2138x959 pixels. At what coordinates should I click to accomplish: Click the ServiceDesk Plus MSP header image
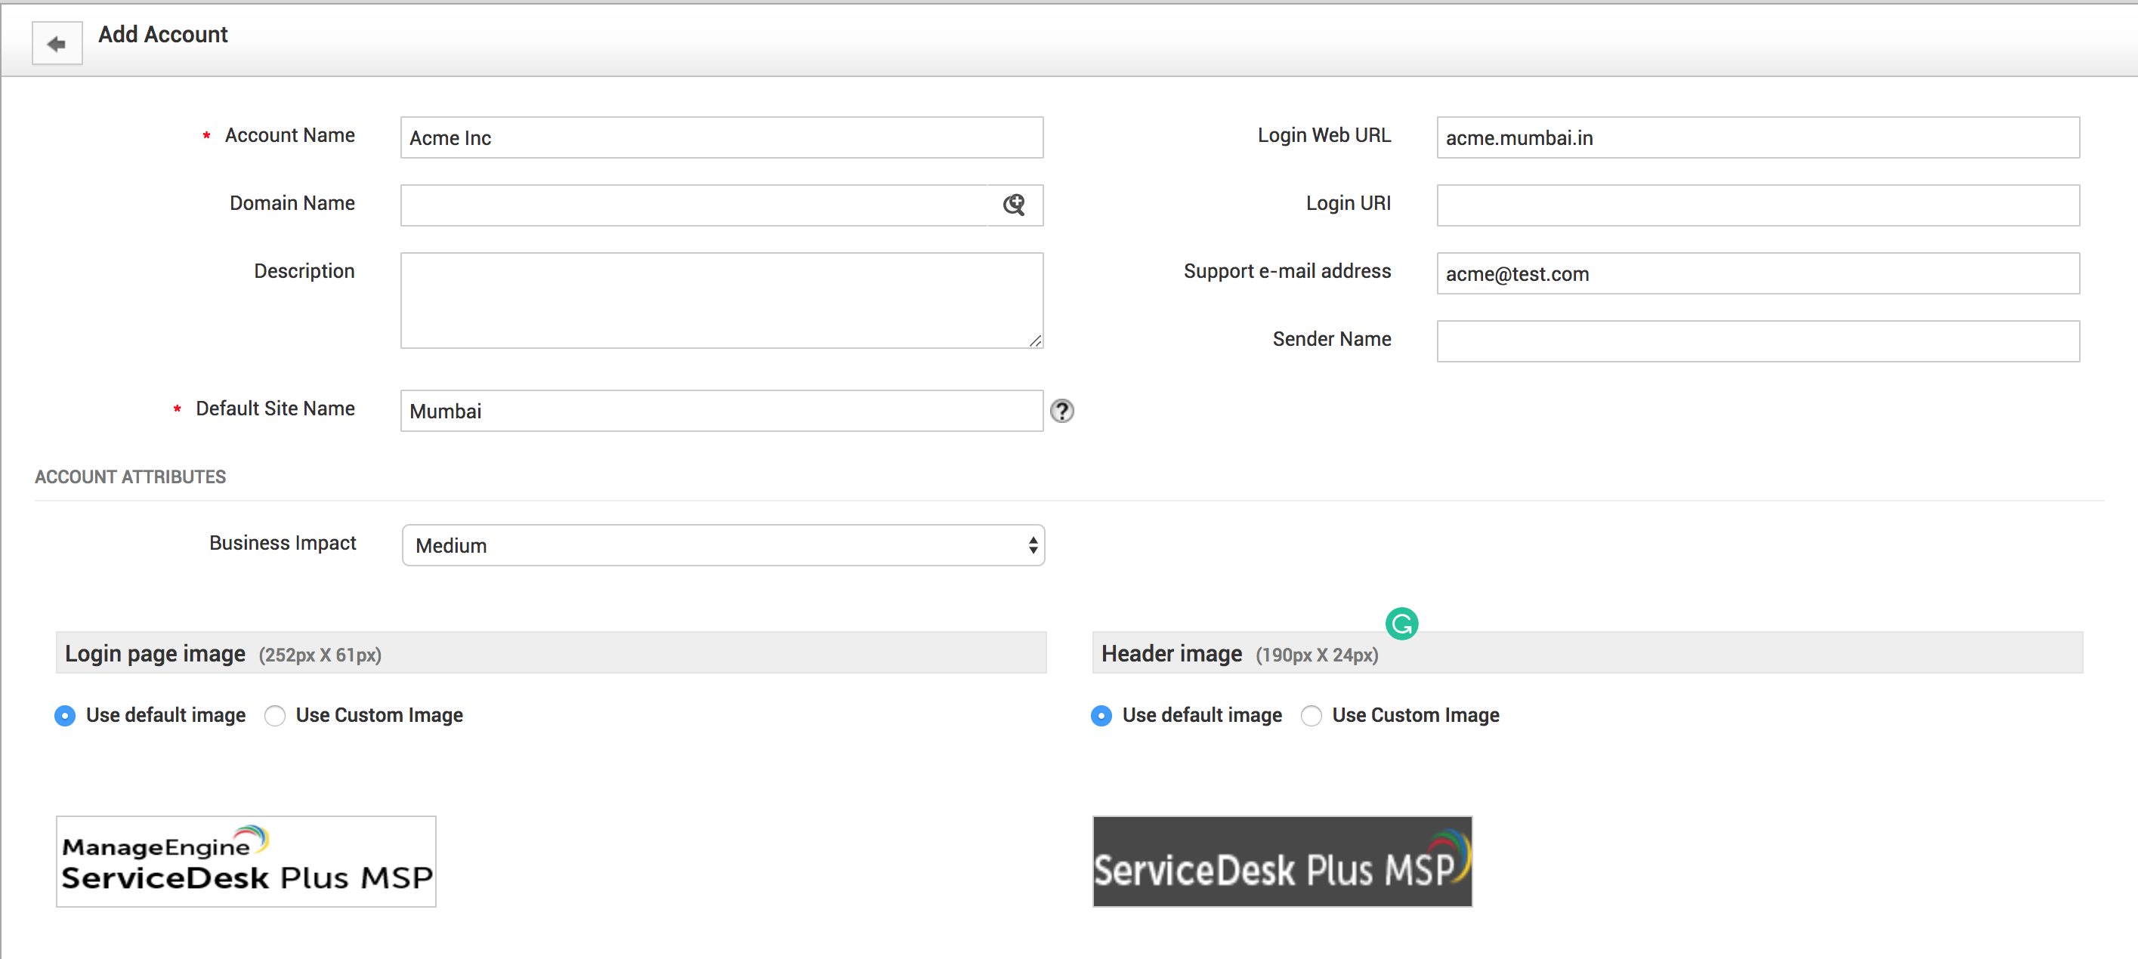click(x=1281, y=861)
